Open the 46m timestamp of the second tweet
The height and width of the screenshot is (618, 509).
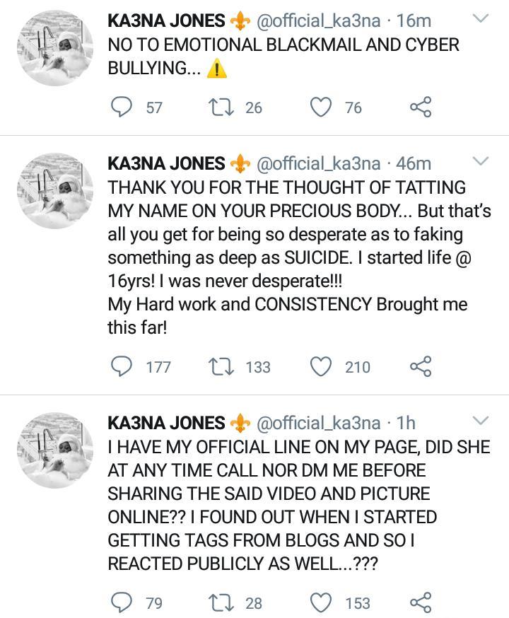click(x=414, y=163)
